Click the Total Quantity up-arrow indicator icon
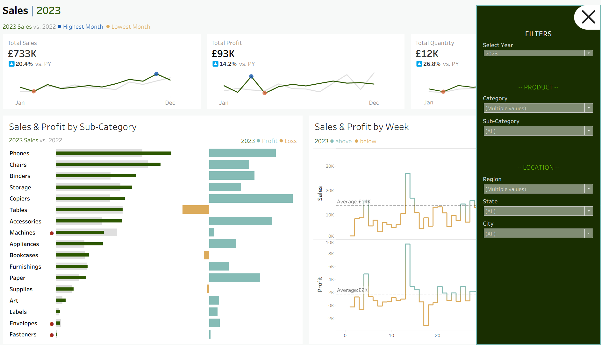The image size is (601, 345). (419, 64)
